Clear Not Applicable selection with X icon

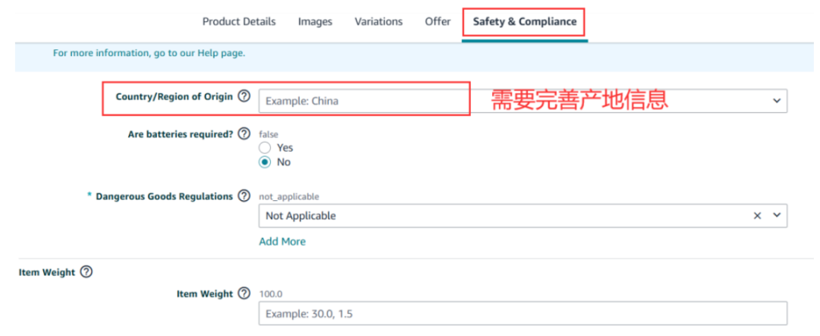coord(757,216)
